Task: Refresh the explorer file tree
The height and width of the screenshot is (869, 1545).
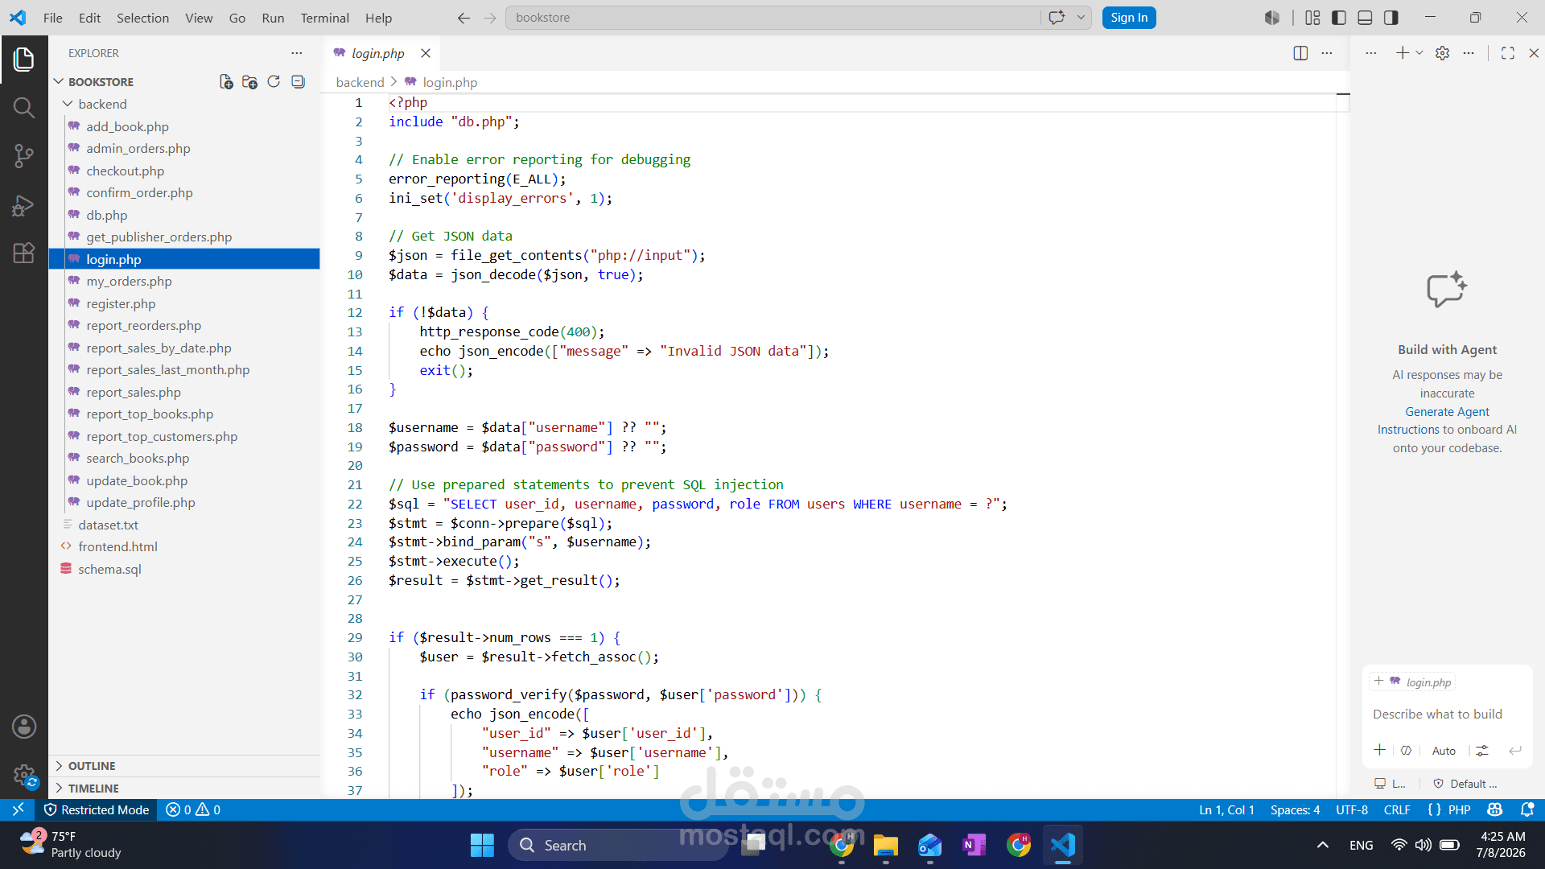Action: point(274,82)
